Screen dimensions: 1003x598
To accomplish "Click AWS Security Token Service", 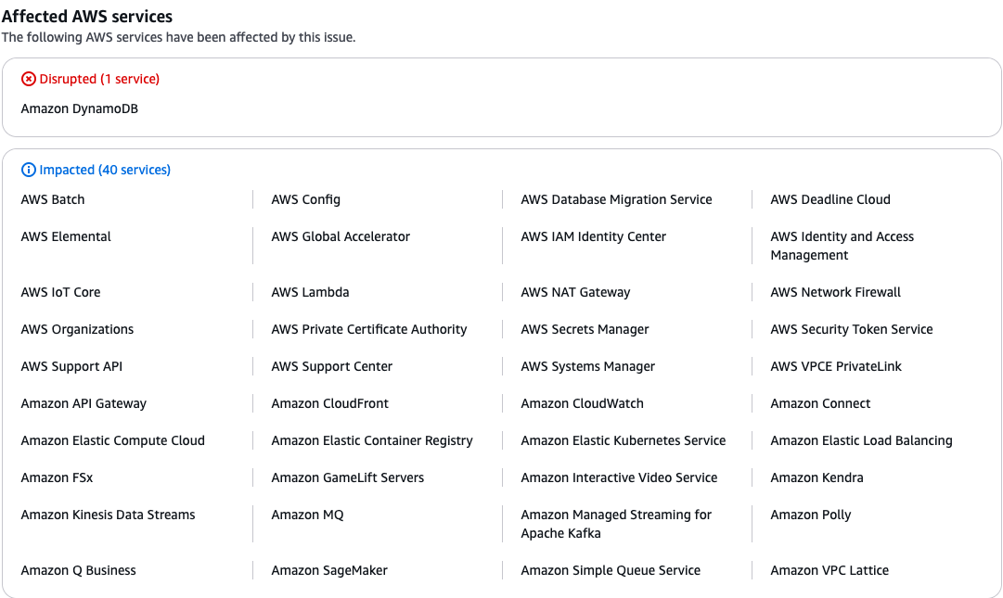I will click(851, 330).
